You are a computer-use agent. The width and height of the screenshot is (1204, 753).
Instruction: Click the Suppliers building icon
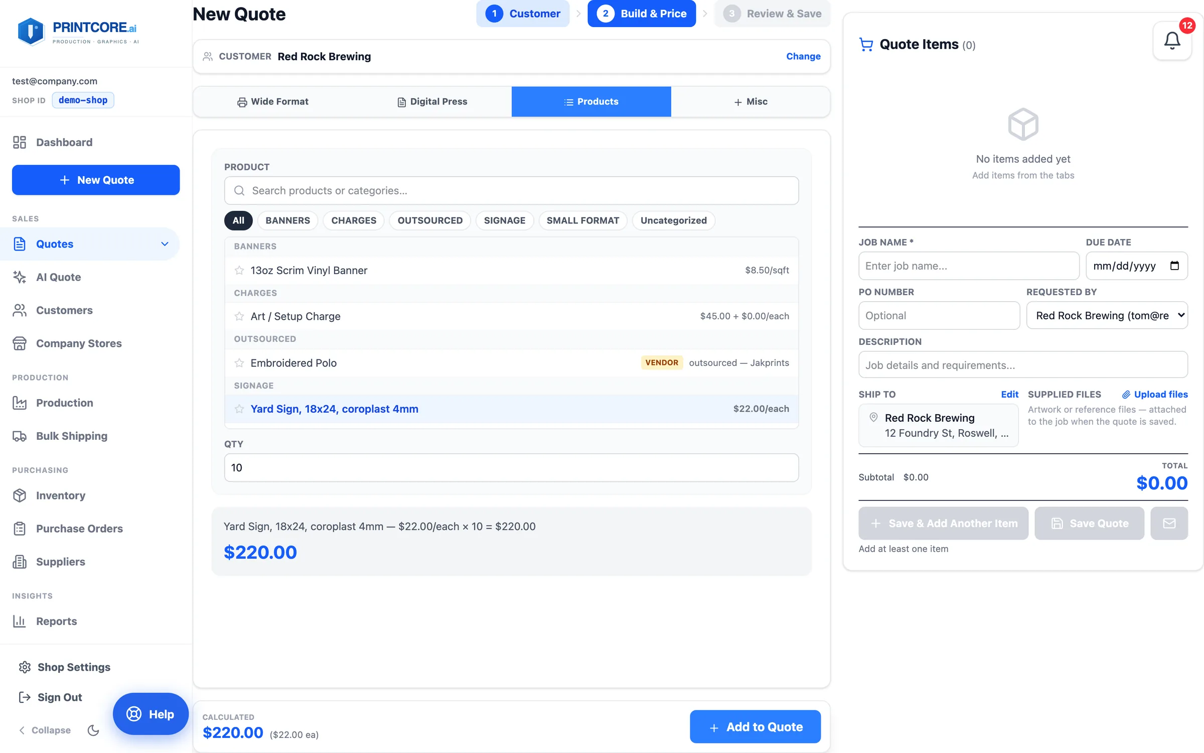coord(20,562)
